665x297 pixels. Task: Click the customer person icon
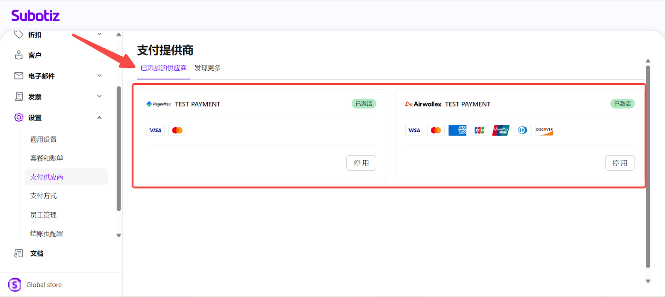19,55
